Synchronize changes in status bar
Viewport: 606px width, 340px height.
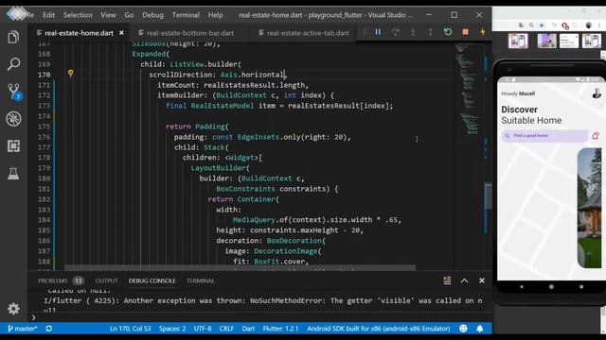48,329
